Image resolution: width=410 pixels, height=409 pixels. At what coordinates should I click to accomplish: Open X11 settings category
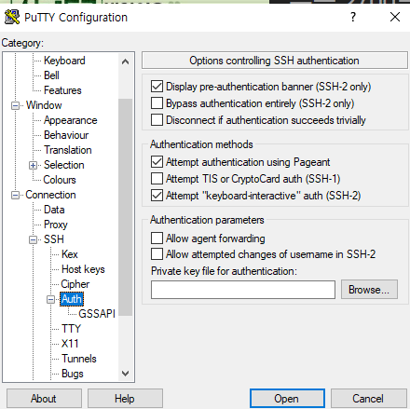[70, 344]
